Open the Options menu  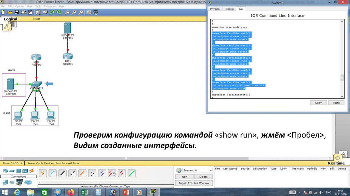tap(19, 6)
